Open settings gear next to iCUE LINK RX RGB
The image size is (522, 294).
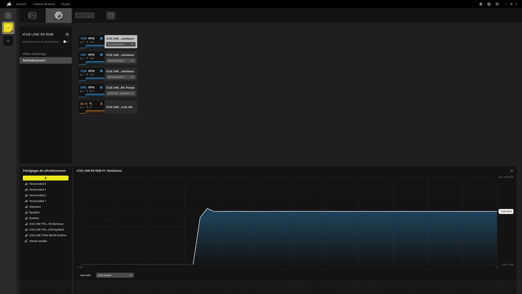click(67, 35)
